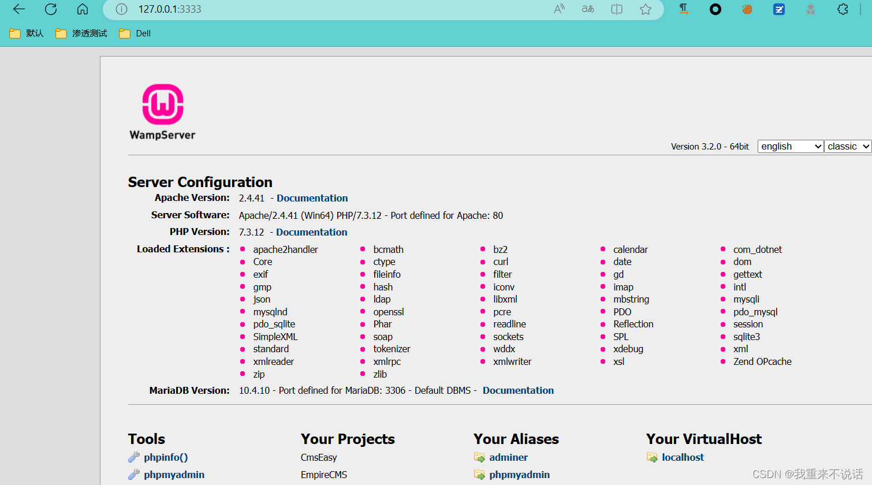Screen dimensions: 872x485
Task: Click the openssl extension entry
Action: click(x=389, y=312)
